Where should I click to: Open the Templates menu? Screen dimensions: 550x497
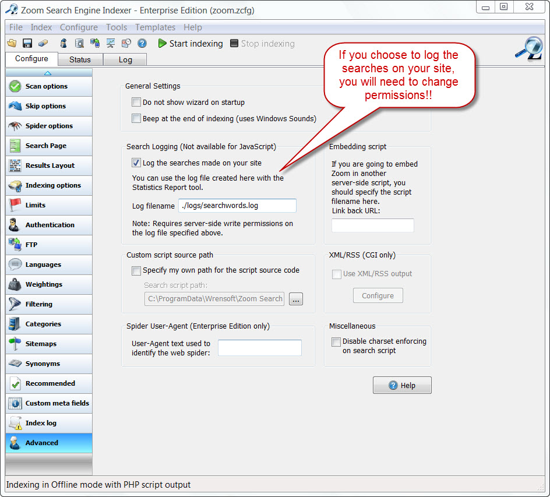155,27
